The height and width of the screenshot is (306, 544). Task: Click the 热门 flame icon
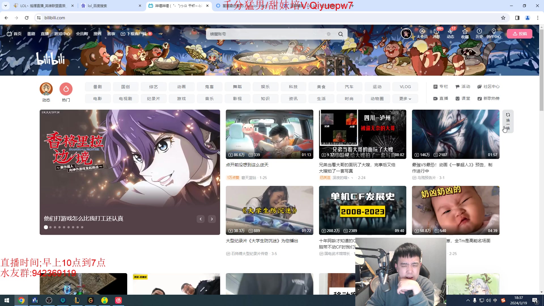point(66,89)
